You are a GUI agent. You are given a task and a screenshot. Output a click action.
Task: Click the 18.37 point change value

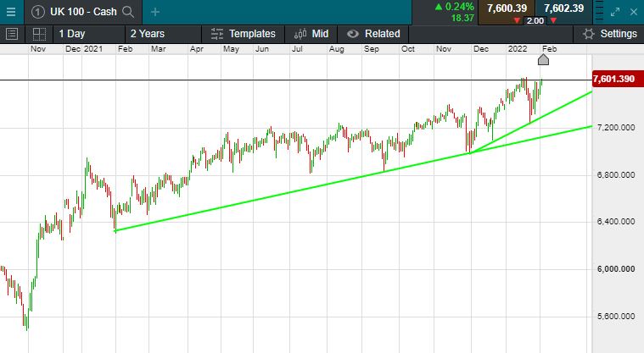[462, 18]
